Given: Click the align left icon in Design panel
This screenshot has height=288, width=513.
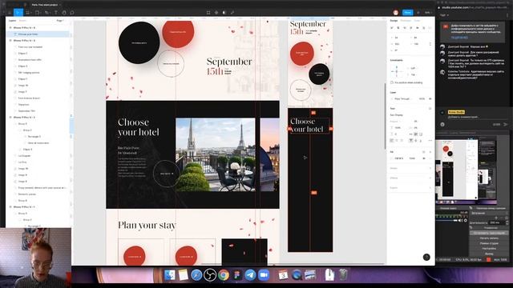Looking at the screenshot, I should (392, 28).
